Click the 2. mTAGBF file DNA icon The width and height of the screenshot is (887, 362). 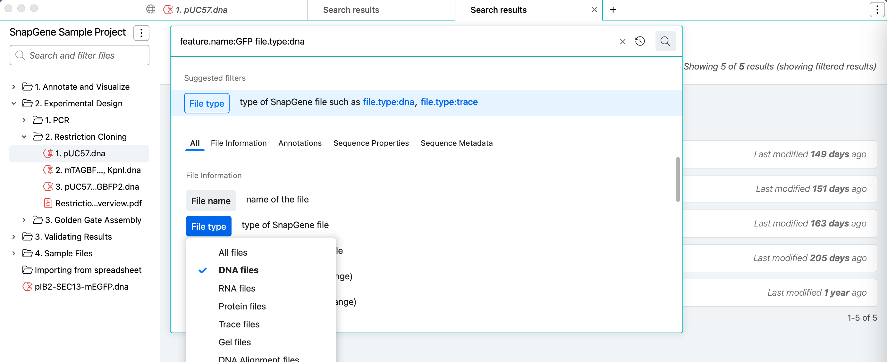48,170
